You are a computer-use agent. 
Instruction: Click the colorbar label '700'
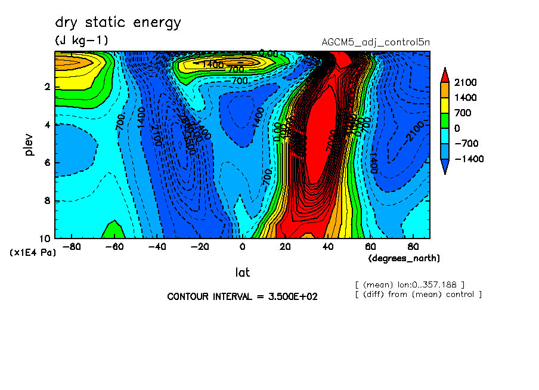click(463, 113)
